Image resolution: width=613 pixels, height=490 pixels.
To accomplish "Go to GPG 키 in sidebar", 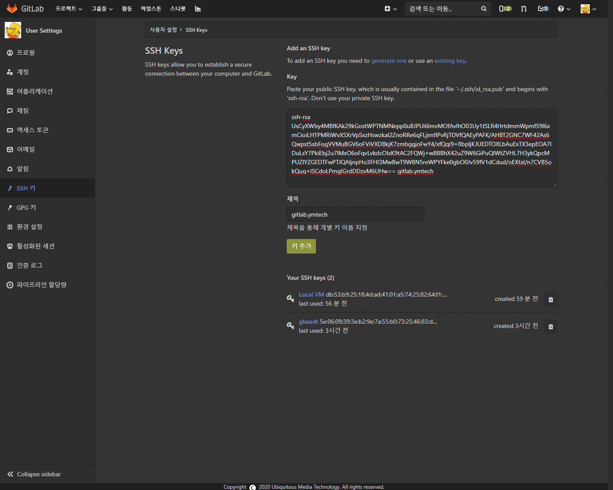I will coord(26,208).
